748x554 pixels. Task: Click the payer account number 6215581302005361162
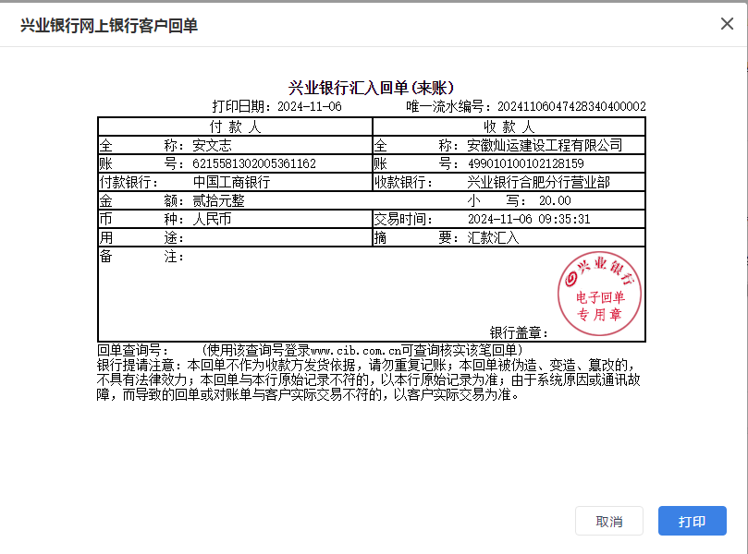[x=253, y=163]
